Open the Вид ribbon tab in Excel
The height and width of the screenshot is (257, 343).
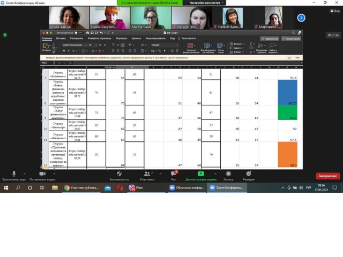coord(173,38)
